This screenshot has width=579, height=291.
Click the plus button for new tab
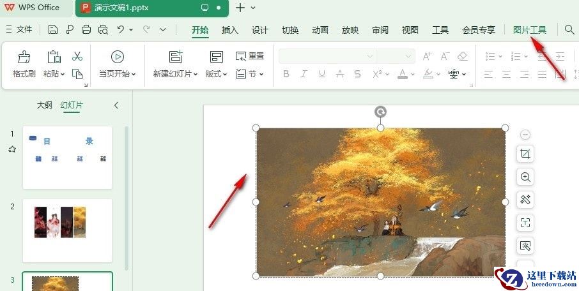tap(240, 8)
